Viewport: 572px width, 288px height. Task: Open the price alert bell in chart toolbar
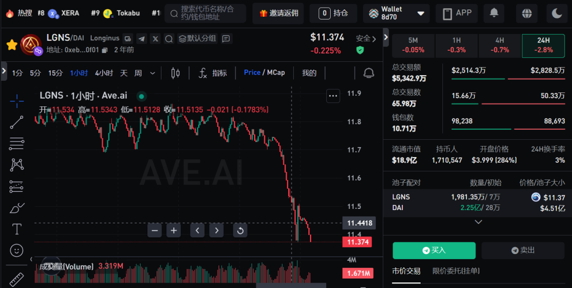click(369, 73)
